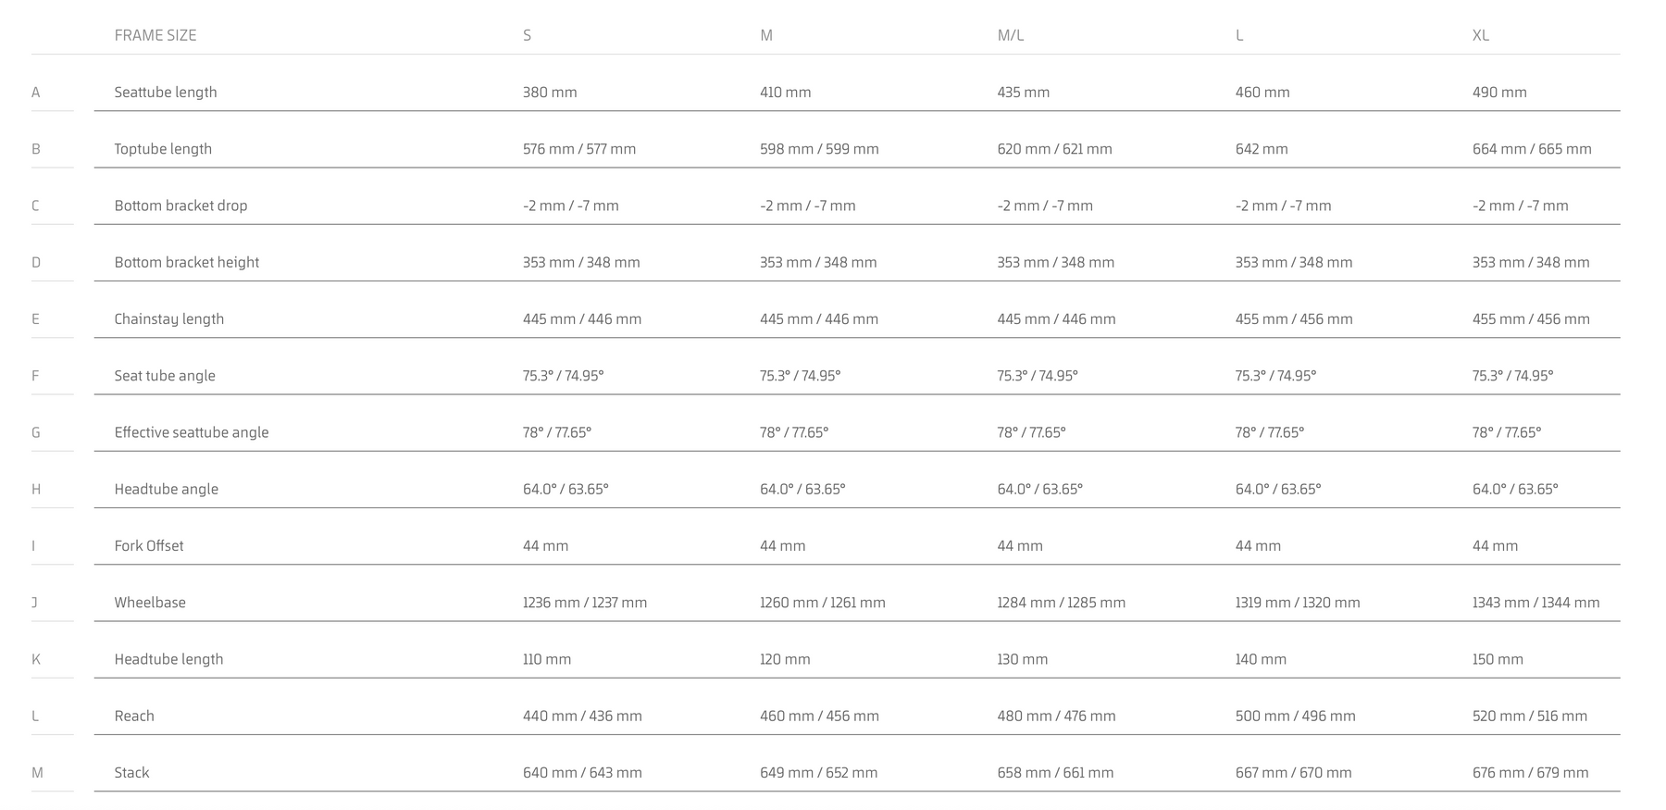The height and width of the screenshot is (810, 1666).
Task: Select the 642 mm toptube length value
Action: click(1262, 149)
